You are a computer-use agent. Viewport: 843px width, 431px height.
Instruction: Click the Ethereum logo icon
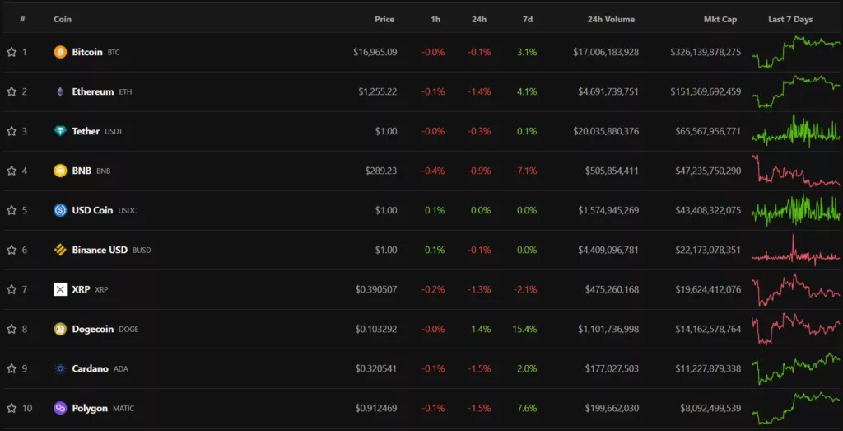60,91
